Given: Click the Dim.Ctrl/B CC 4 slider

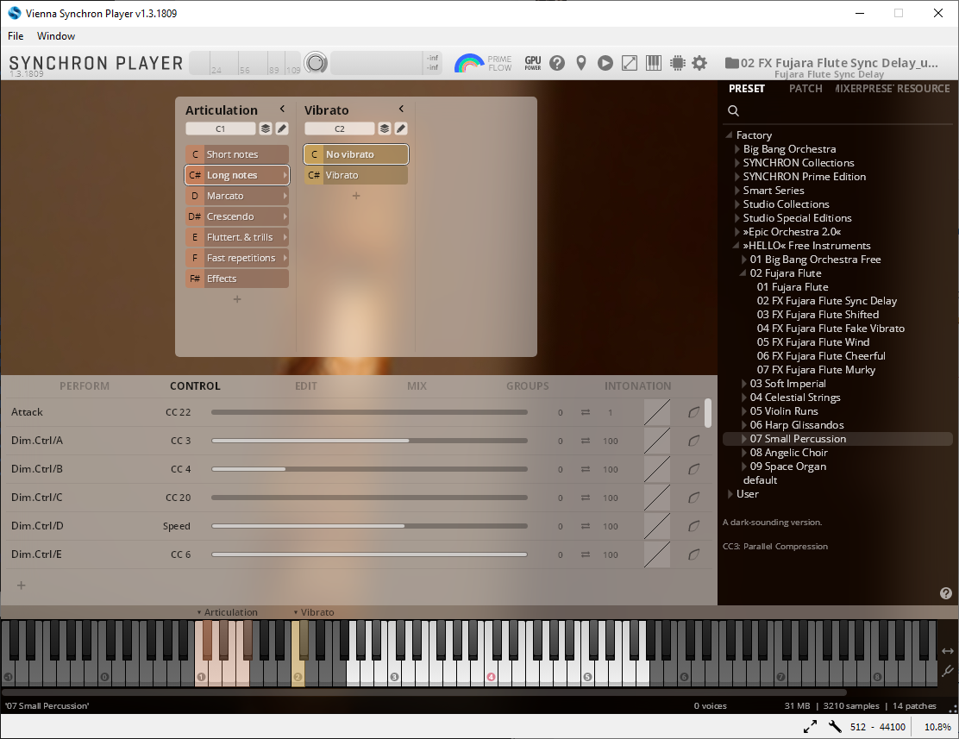Looking at the screenshot, I should [369, 469].
